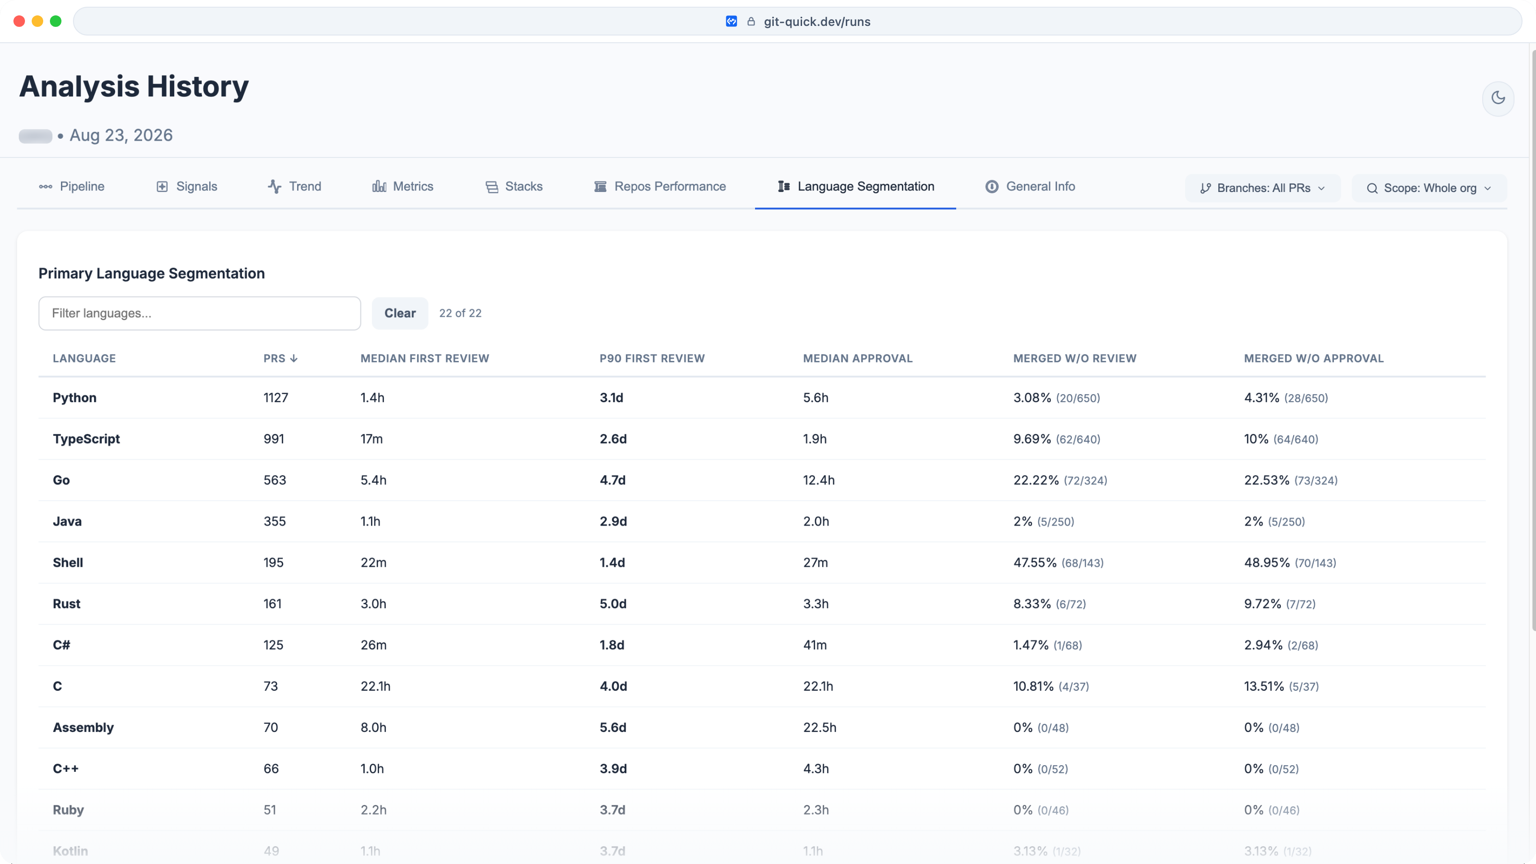Click the Go row PR count 563

coord(275,480)
